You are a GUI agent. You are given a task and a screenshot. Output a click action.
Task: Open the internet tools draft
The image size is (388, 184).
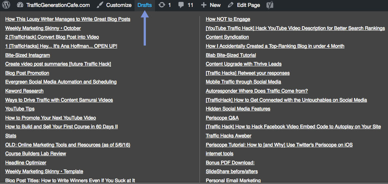pyautogui.click(x=220, y=154)
